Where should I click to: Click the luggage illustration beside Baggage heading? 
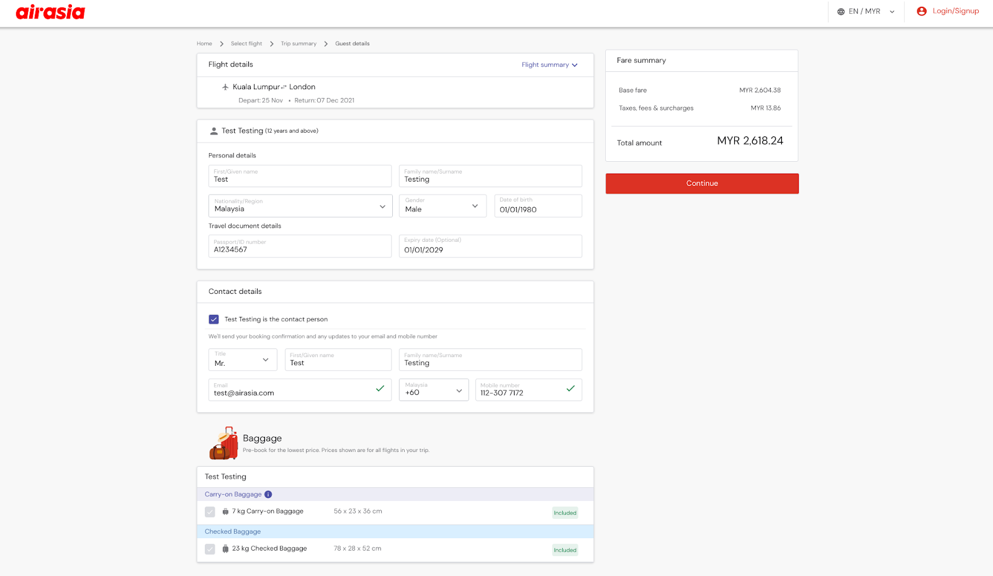click(224, 443)
